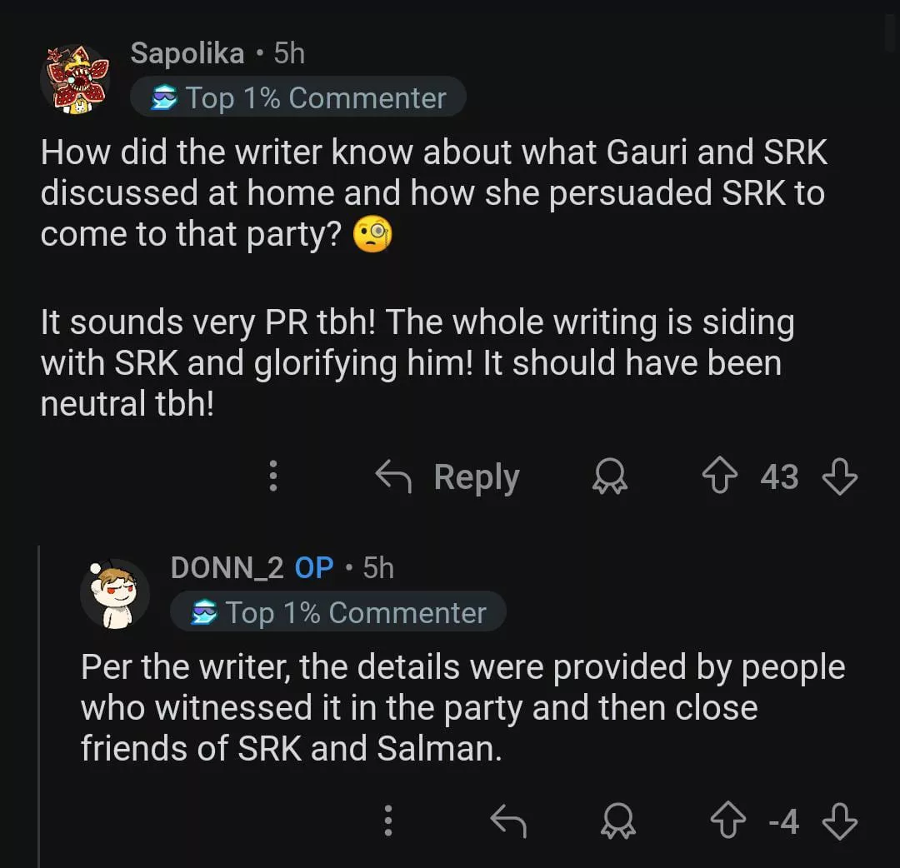This screenshot has height=868, width=900.
Task: Upvote DONN_2's reply
Action: click(x=727, y=822)
